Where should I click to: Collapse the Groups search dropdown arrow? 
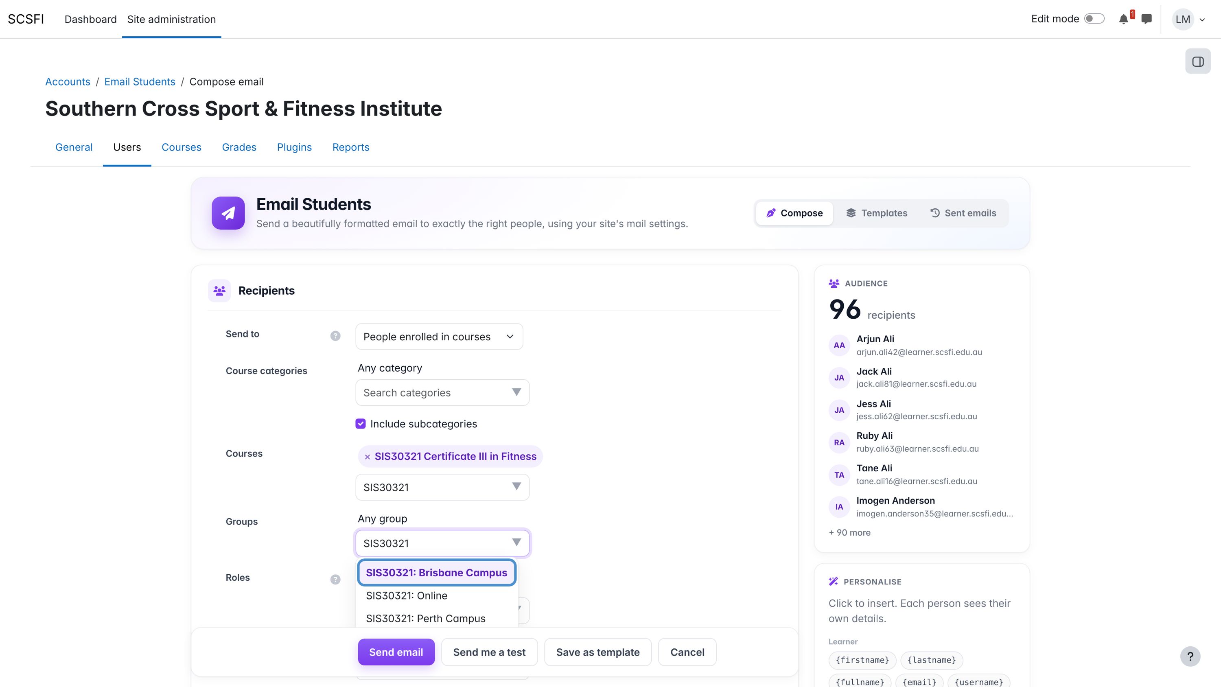pos(516,543)
